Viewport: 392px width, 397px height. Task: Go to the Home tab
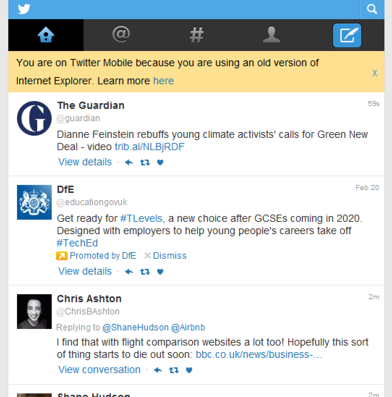tap(46, 35)
